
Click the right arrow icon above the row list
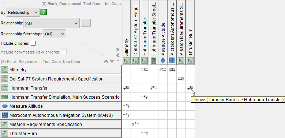coord(118,50)
